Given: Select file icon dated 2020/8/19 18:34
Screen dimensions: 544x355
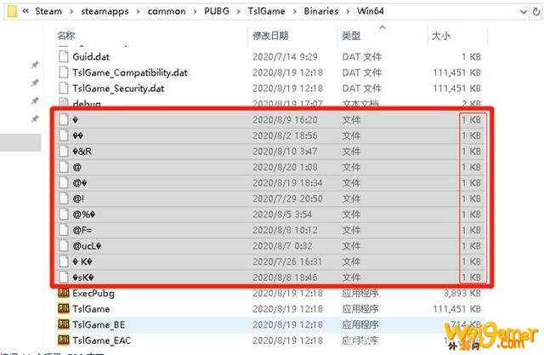Looking at the screenshot, I should click(x=64, y=183).
